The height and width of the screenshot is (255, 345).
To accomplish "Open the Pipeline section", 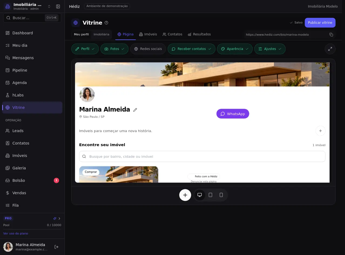I will pos(32,70).
